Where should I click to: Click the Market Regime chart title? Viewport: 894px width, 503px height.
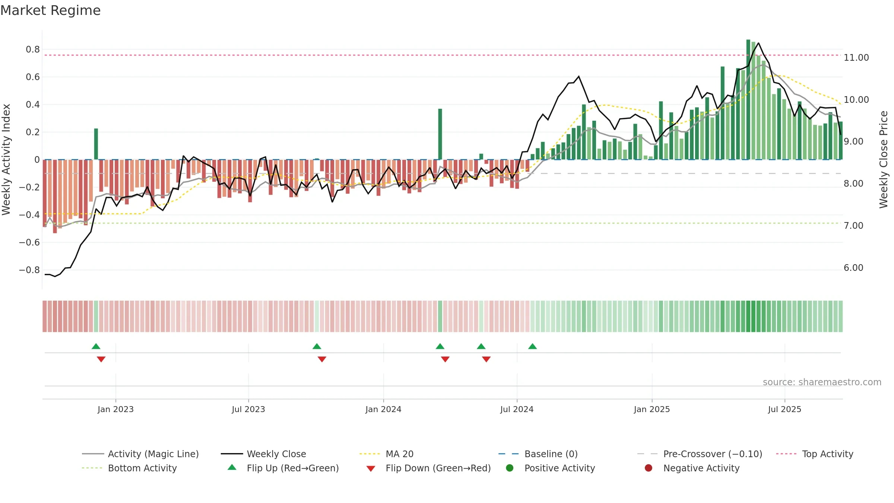pyautogui.click(x=50, y=10)
